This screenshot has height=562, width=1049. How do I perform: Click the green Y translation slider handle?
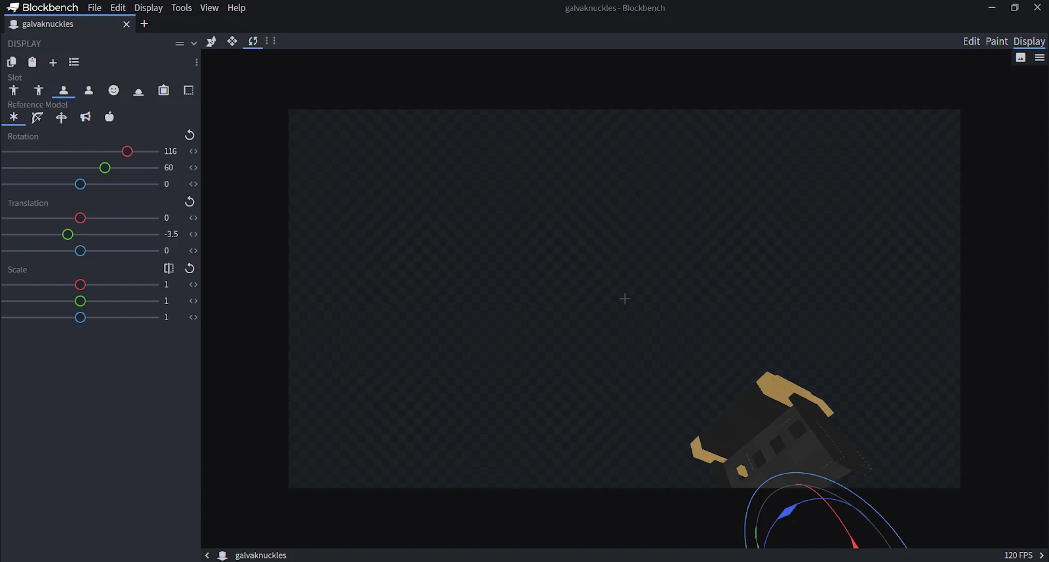click(68, 234)
